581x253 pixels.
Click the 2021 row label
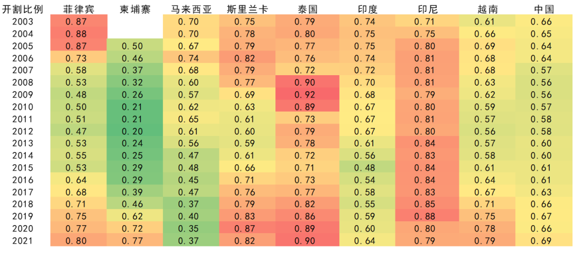pos(23,241)
